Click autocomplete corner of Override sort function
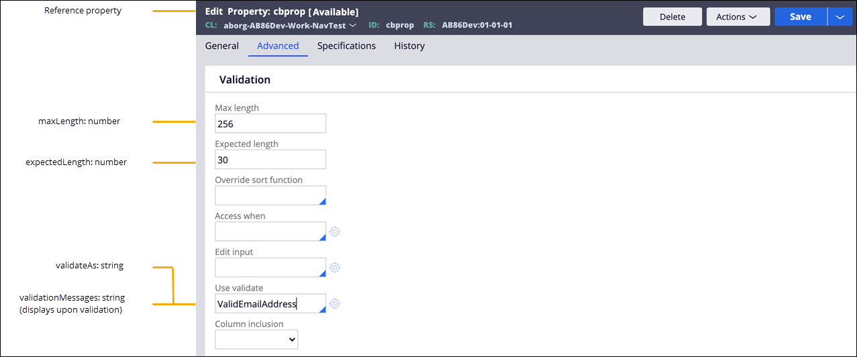 click(x=322, y=201)
